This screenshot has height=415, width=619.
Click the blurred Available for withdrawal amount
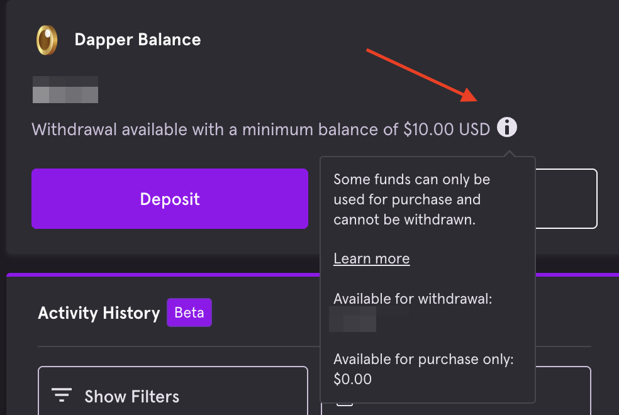[352, 319]
